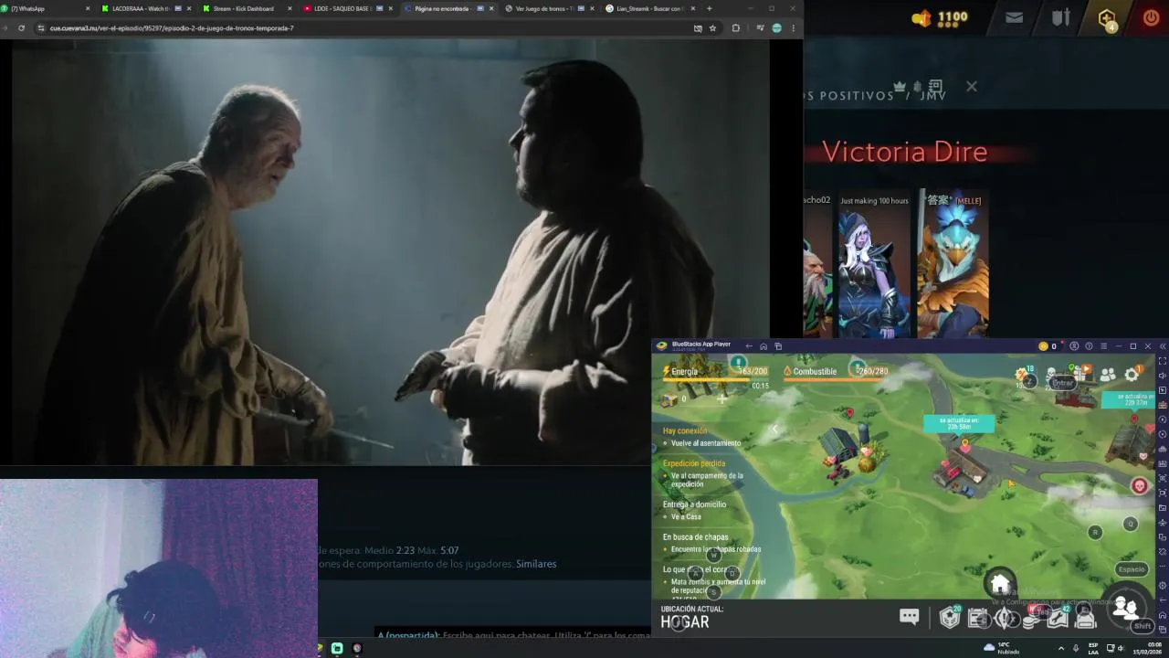Click the player name 'Just making 100 hours'
This screenshot has width=1169, height=658.
[874, 200]
